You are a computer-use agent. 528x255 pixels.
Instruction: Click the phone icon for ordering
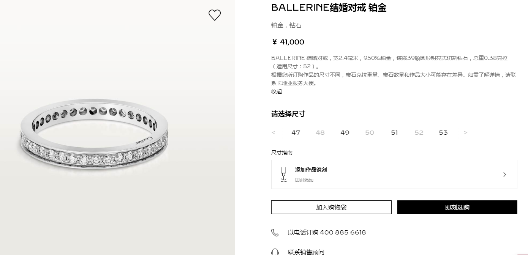click(x=275, y=233)
